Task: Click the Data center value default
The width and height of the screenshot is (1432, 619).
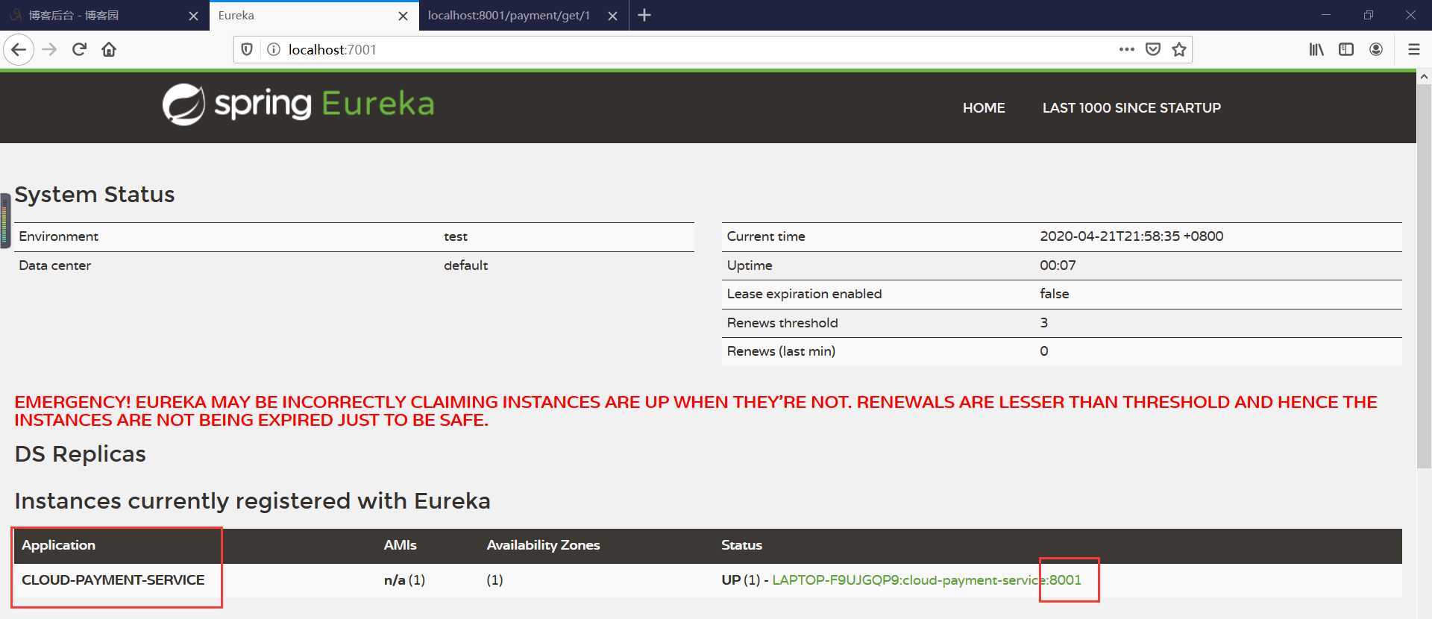Action: pyautogui.click(x=465, y=265)
